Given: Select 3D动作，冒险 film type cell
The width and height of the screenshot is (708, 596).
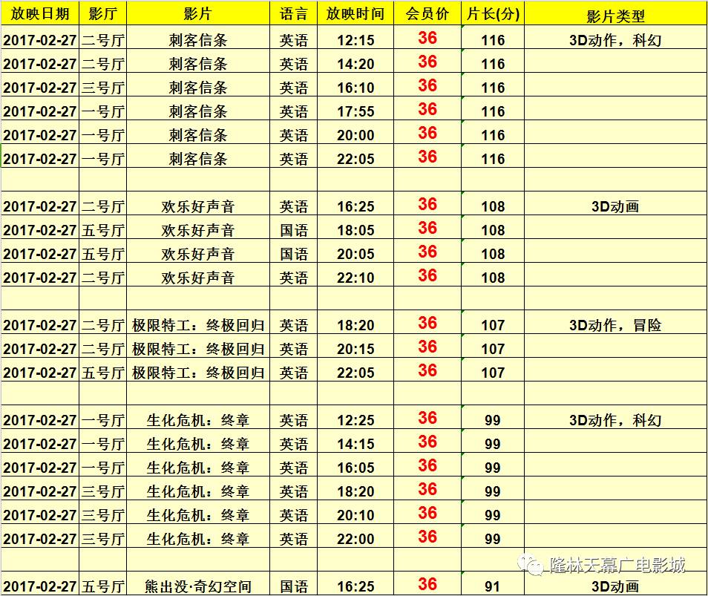Looking at the screenshot, I should point(615,324).
